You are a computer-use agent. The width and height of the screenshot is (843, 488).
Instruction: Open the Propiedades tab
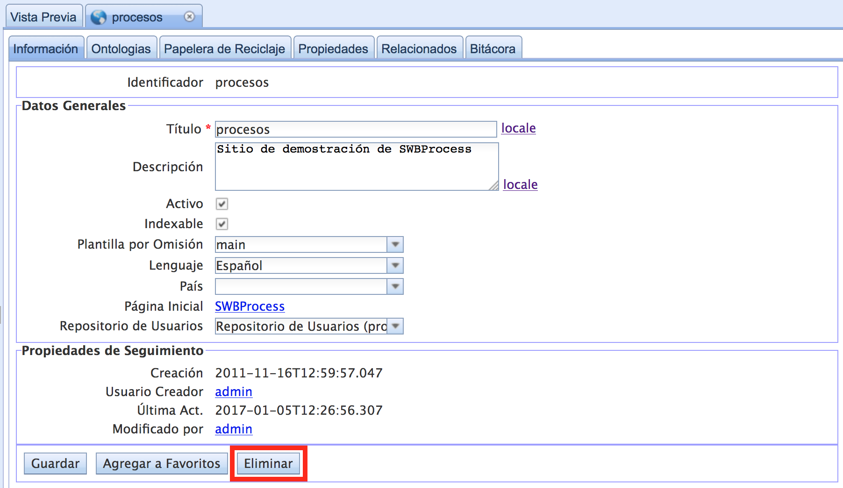pos(333,49)
